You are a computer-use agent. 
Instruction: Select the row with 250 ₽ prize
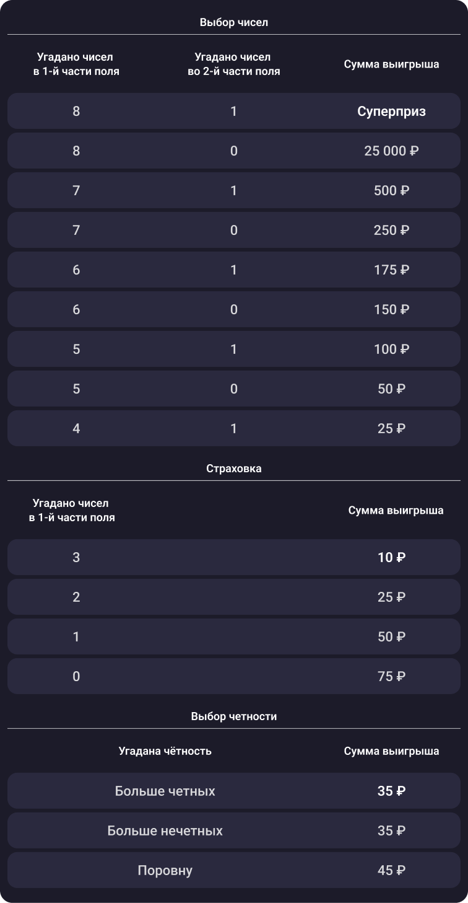pyautogui.click(x=234, y=231)
